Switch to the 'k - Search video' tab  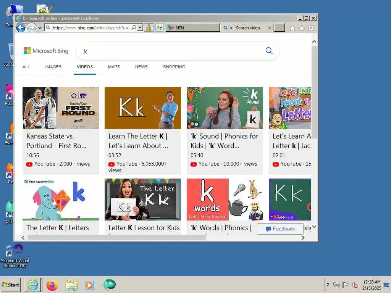click(x=245, y=28)
